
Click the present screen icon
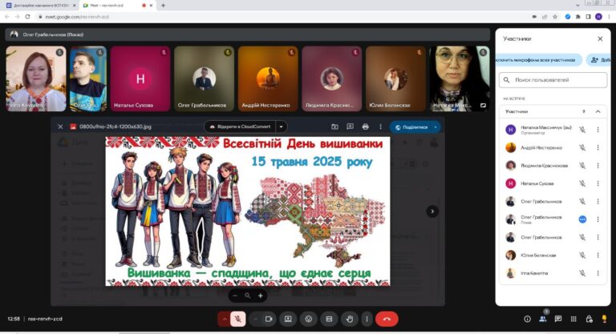pos(288,319)
